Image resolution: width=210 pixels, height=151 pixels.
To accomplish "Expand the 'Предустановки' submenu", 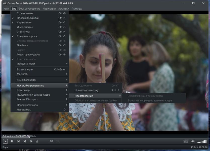I will pos(26,64).
